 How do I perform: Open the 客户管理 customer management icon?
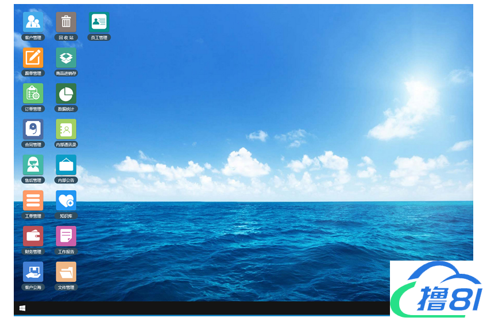(33, 22)
